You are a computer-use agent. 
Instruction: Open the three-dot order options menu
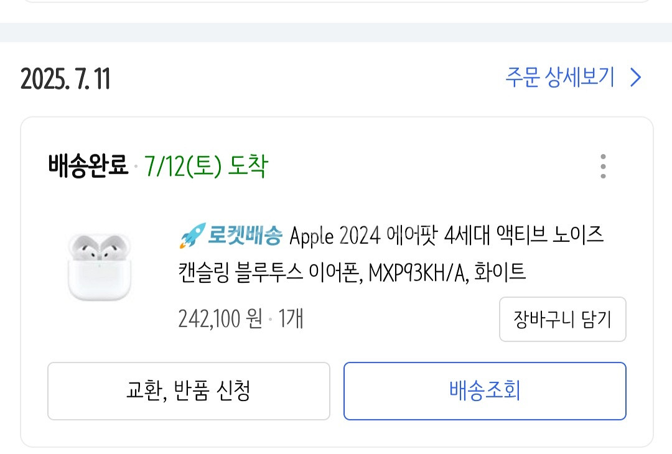click(603, 166)
